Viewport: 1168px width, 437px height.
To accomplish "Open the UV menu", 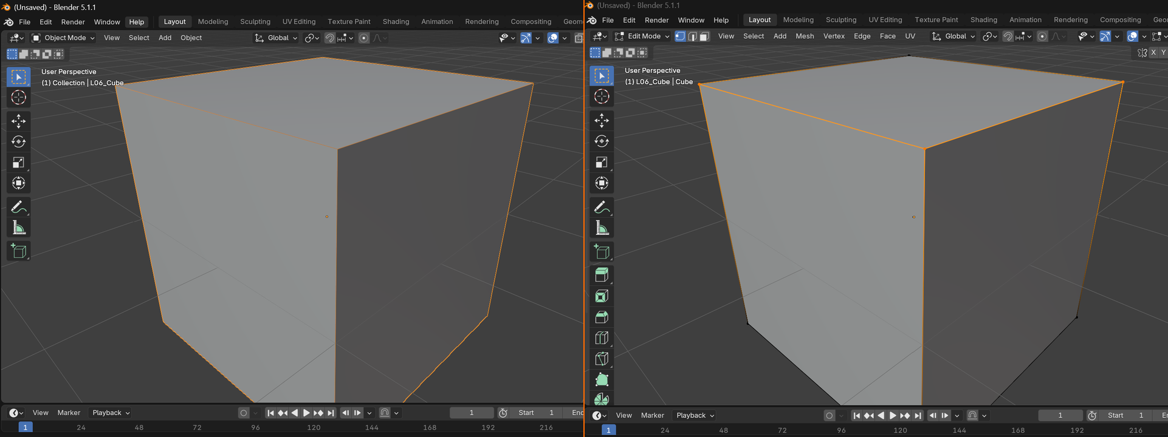I will click(x=910, y=36).
